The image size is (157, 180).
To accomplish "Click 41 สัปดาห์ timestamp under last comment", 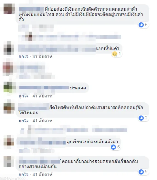I will pyautogui.click(x=42, y=175).
